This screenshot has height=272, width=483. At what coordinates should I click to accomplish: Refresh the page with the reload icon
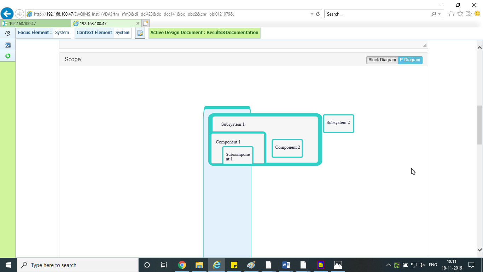click(318, 14)
